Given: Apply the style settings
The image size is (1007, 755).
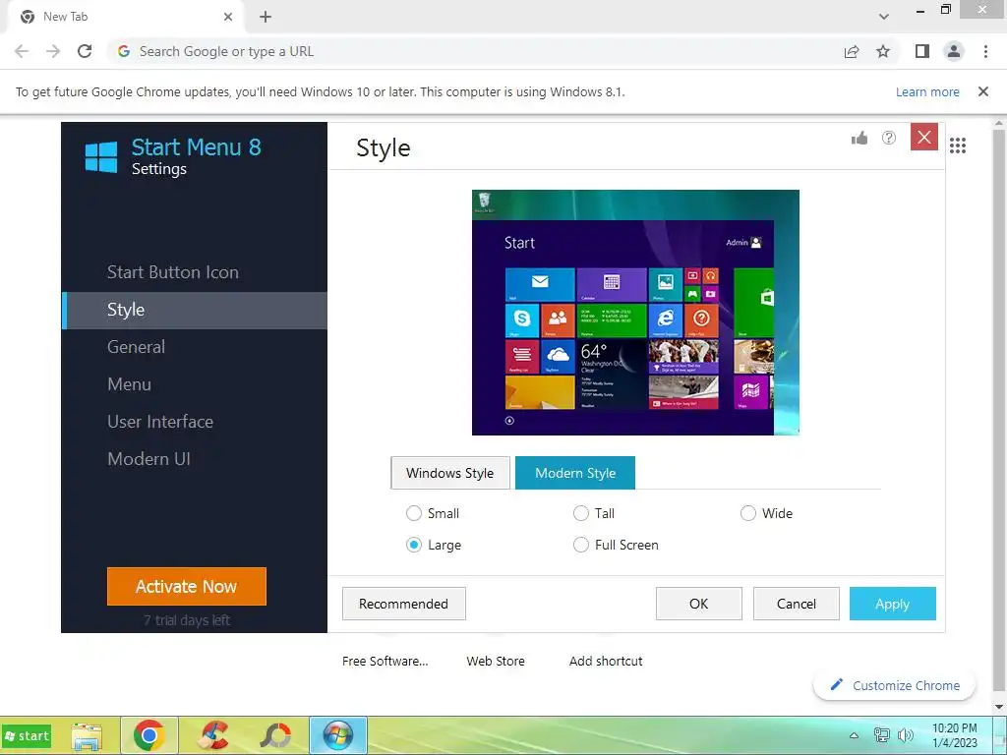Looking at the screenshot, I should (892, 604).
